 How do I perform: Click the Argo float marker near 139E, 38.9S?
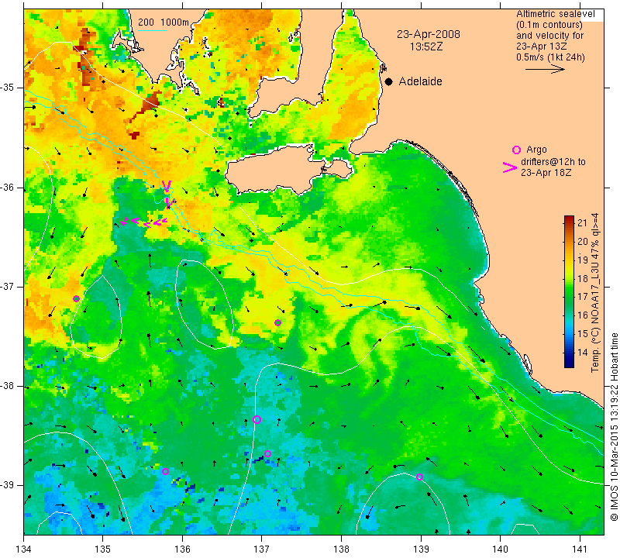419,477
